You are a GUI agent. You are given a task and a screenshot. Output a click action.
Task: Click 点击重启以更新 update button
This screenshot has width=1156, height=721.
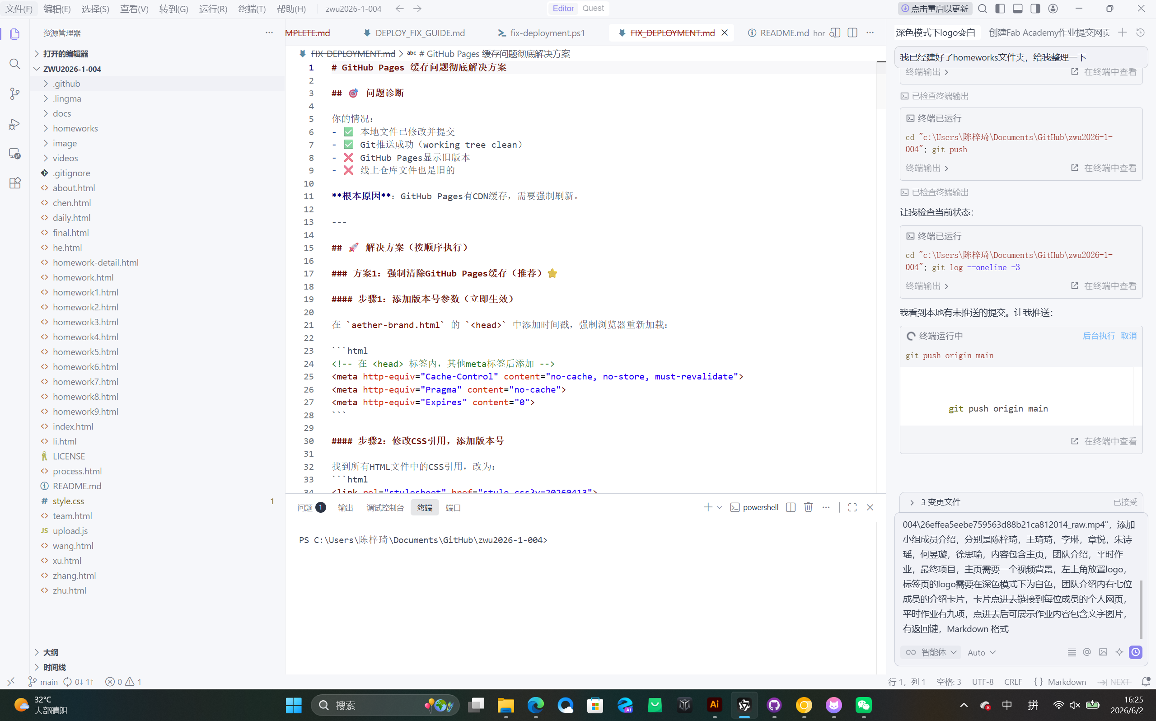[934, 9]
